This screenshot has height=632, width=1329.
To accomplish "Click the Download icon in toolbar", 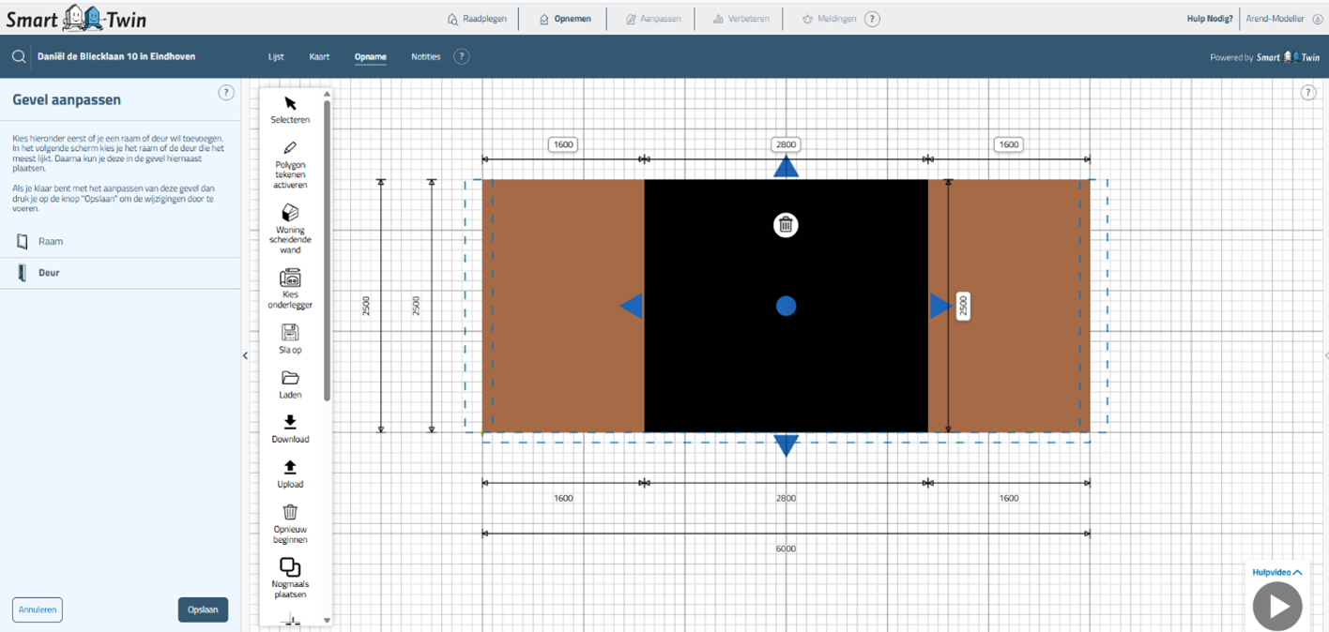I will coord(290,423).
